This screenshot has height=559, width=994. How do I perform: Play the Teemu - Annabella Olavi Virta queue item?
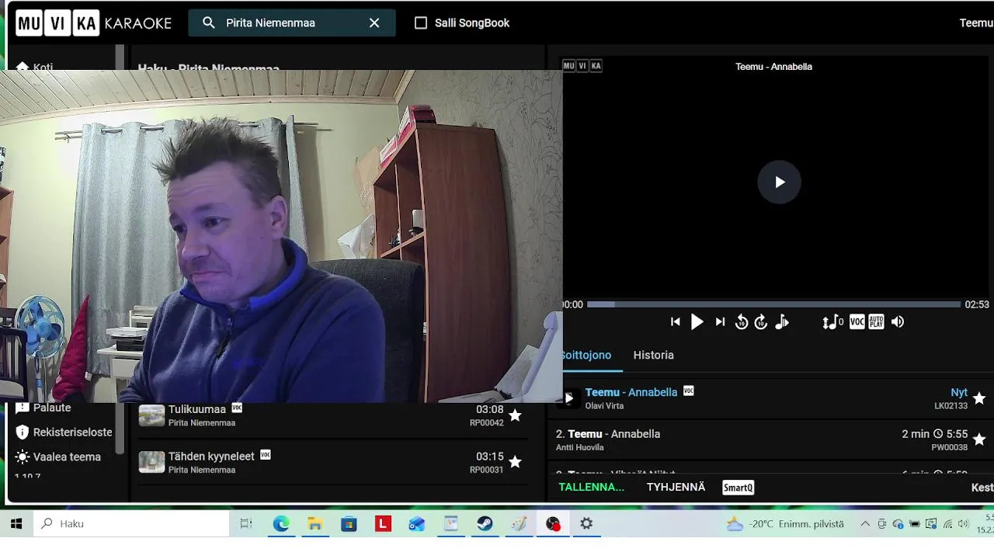point(569,398)
